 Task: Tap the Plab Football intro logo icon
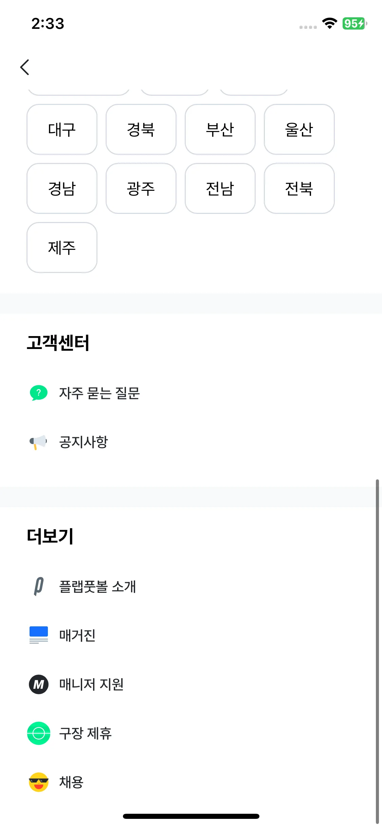[39, 586]
